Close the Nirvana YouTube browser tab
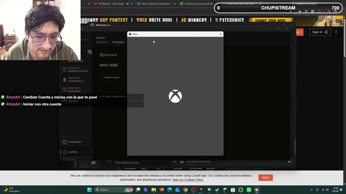Screen dimensions: 346x194 [132, 4]
